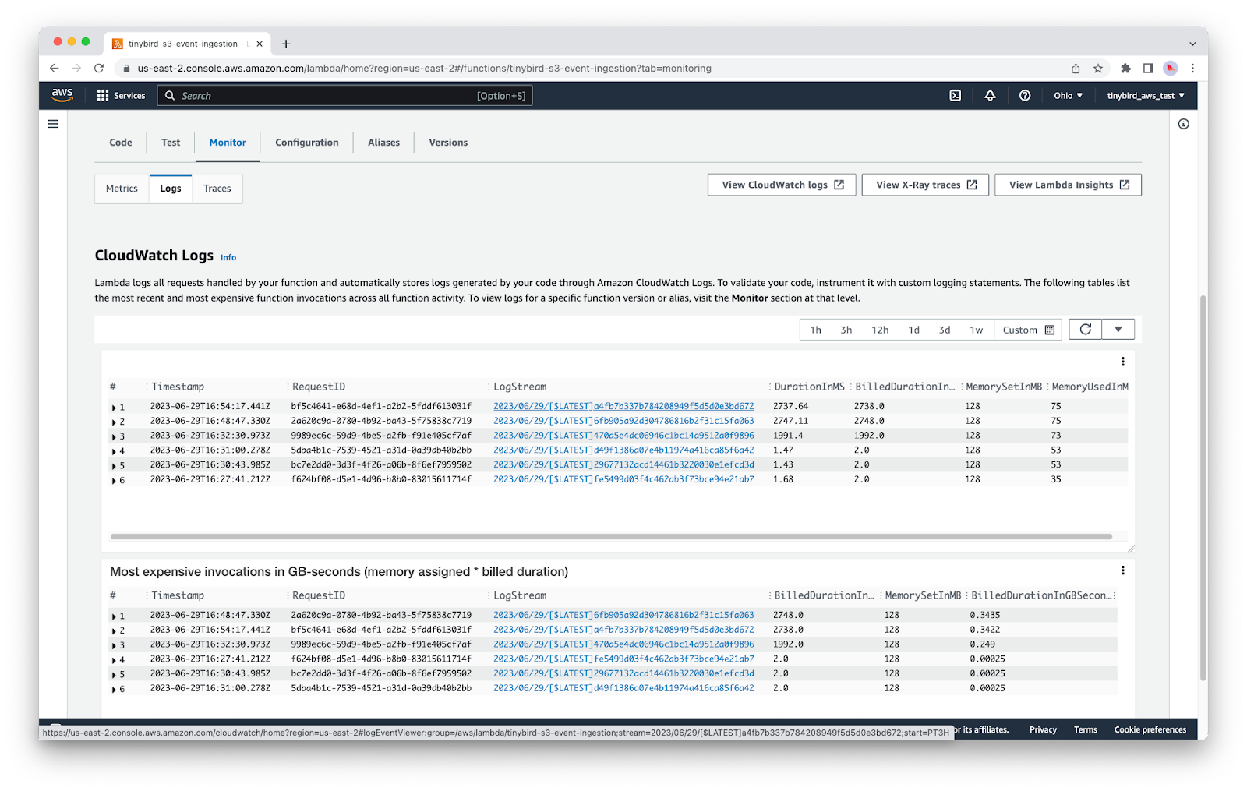Viewport: 1247px width, 791px height.
Task: Open the tinybird_aws_test account dropdown
Action: [1146, 96]
